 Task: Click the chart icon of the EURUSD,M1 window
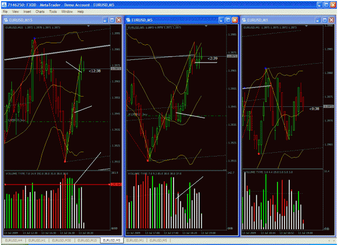click(244, 20)
